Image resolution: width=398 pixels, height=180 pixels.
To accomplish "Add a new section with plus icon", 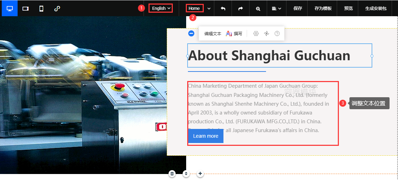I will pyautogui.click(x=200, y=174).
